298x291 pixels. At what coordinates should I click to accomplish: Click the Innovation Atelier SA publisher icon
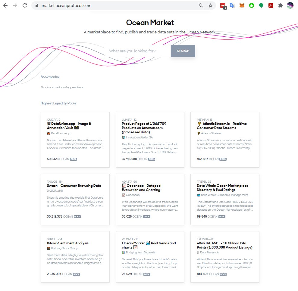pyautogui.click(x=124, y=138)
